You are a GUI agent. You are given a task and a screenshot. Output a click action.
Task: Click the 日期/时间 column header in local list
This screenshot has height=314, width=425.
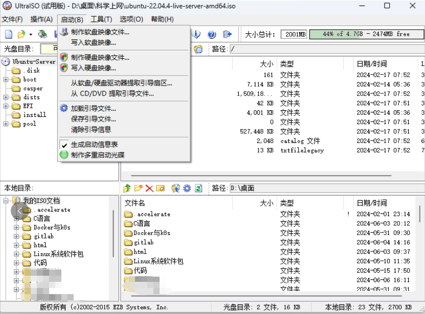[385, 203]
